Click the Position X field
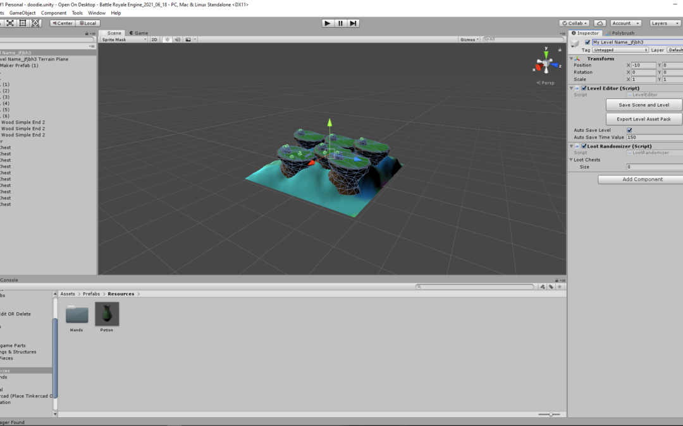This screenshot has width=683, height=426. click(x=643, y=65)
